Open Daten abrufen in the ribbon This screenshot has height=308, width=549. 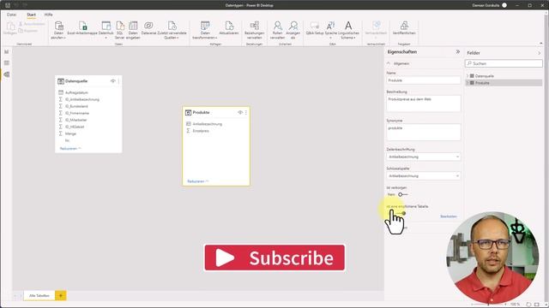coord(58,30)
